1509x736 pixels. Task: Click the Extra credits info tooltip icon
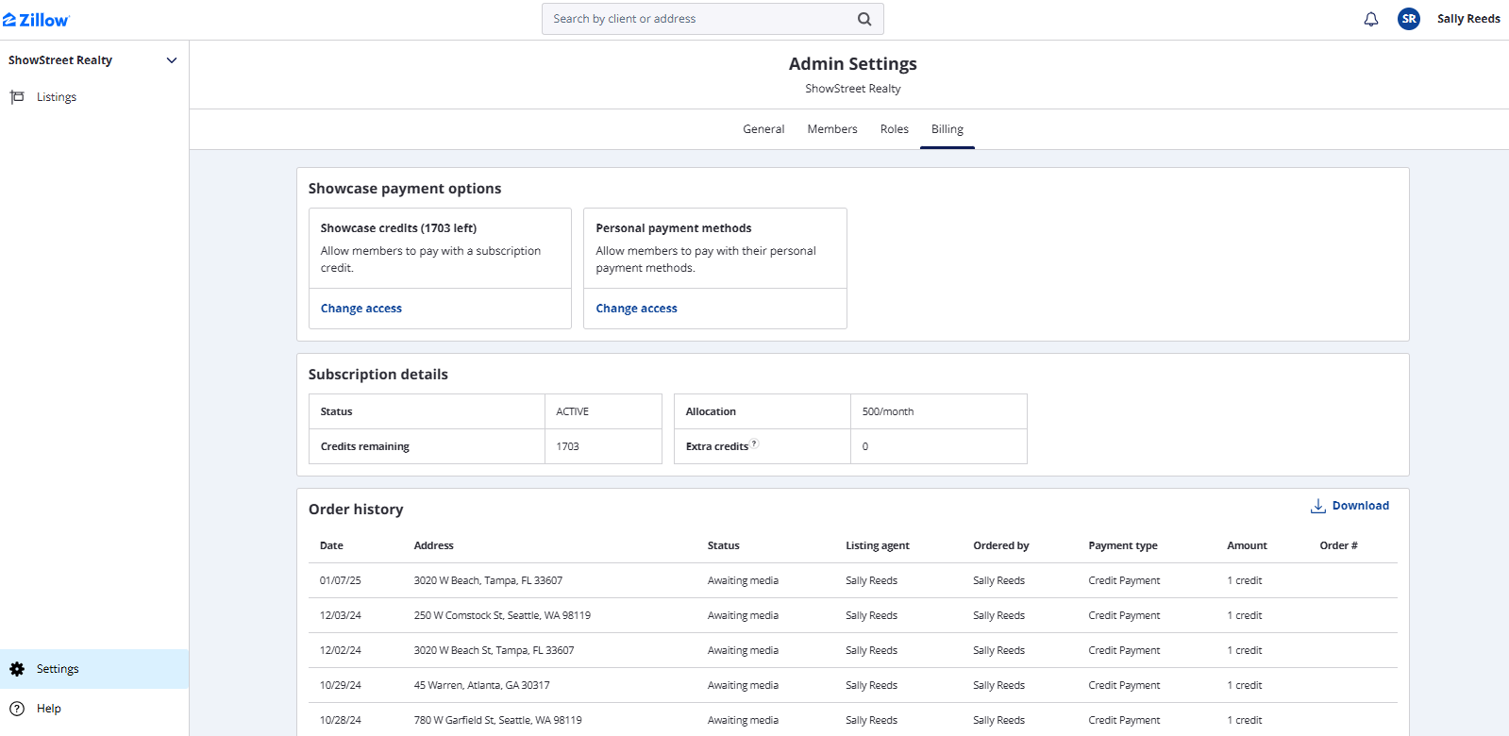(x=754, y=443)
